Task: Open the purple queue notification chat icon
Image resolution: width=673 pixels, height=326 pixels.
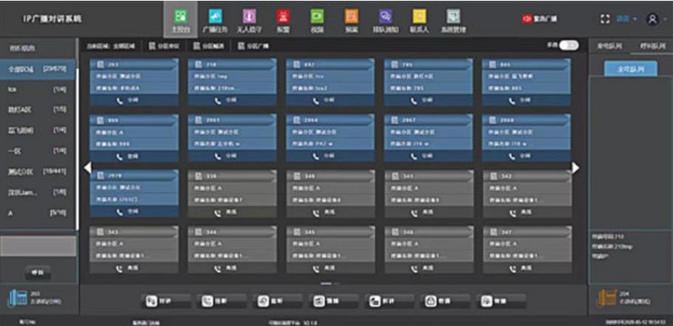Action: click(x=385, y=16)
